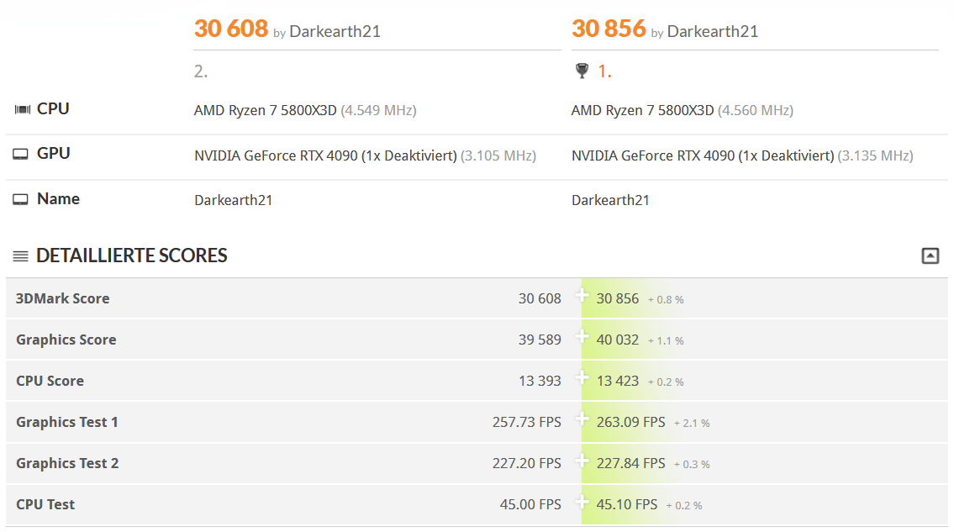
Task: Click the CPU Score row label
Action: [50, 381]
